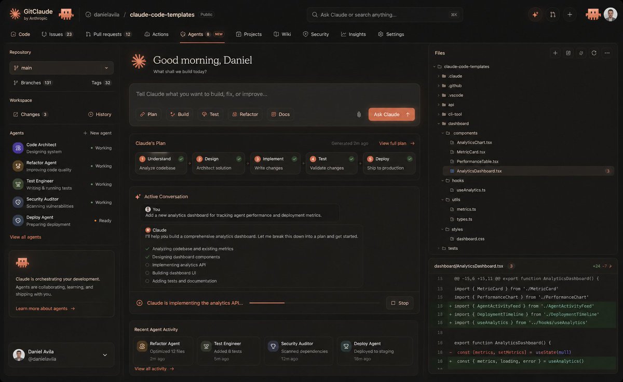This screenshot has width=623, height=382.
Task: Click the Ask Claude button
Action: pyautogui.click(x=391, y=115)
